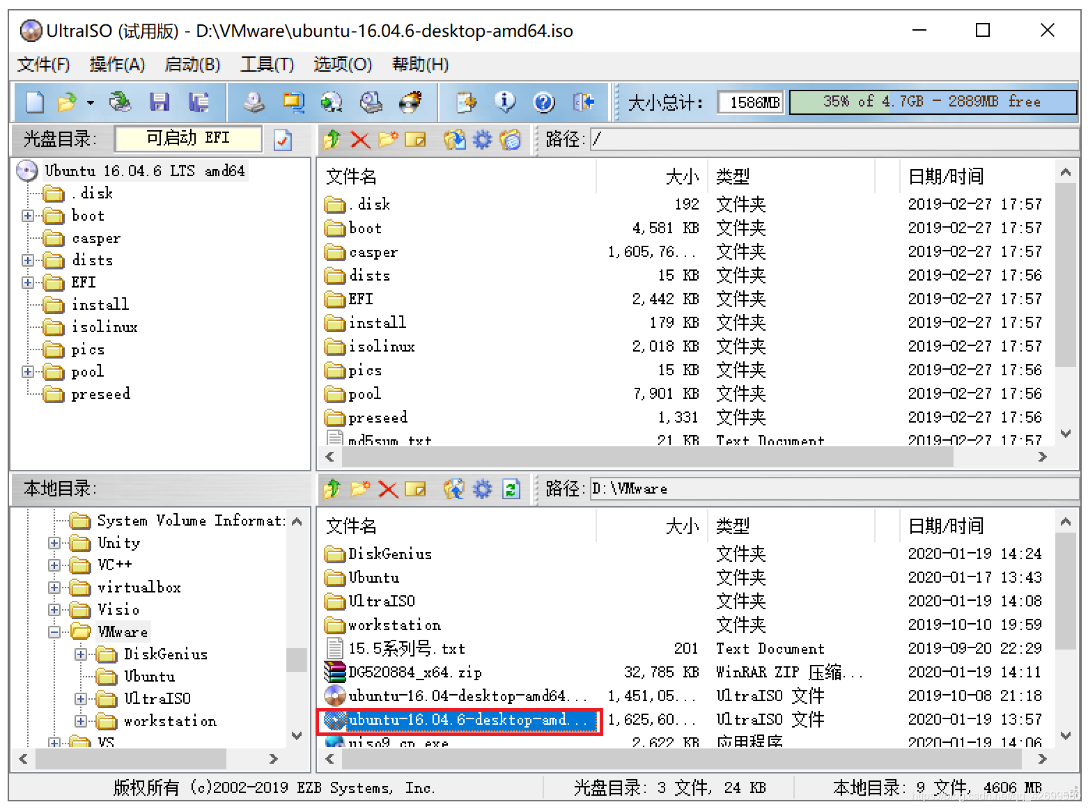Click the notepad with clock toolbar icon

[x=466, y=102]
